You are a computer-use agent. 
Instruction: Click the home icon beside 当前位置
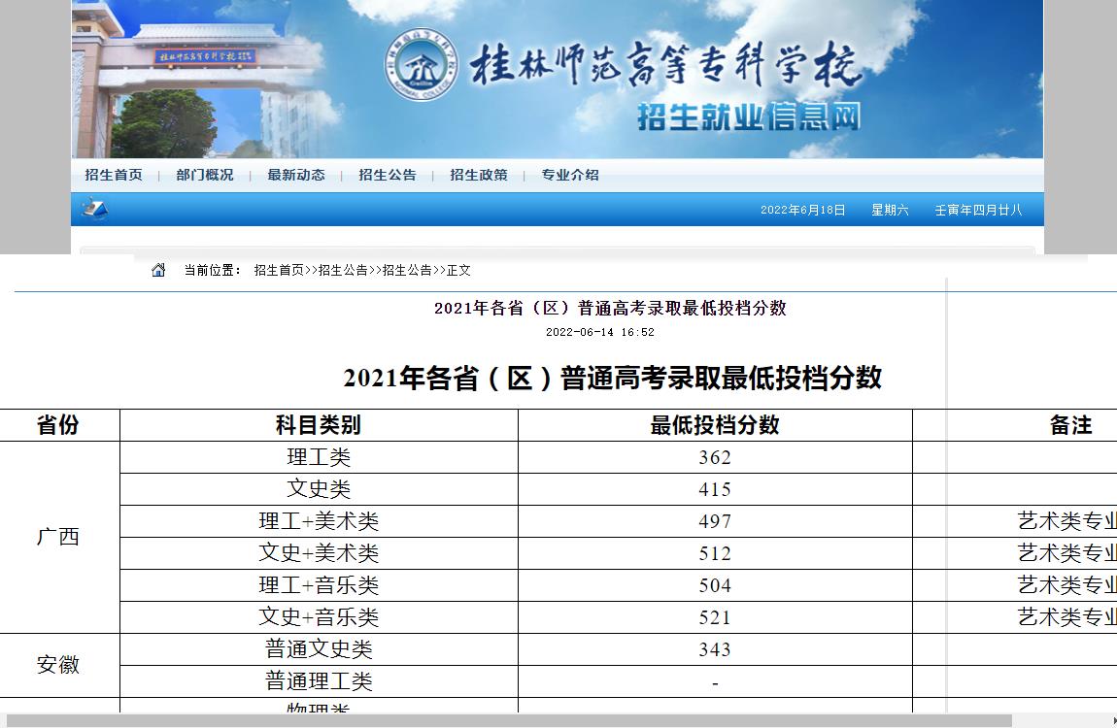[158, 270]
